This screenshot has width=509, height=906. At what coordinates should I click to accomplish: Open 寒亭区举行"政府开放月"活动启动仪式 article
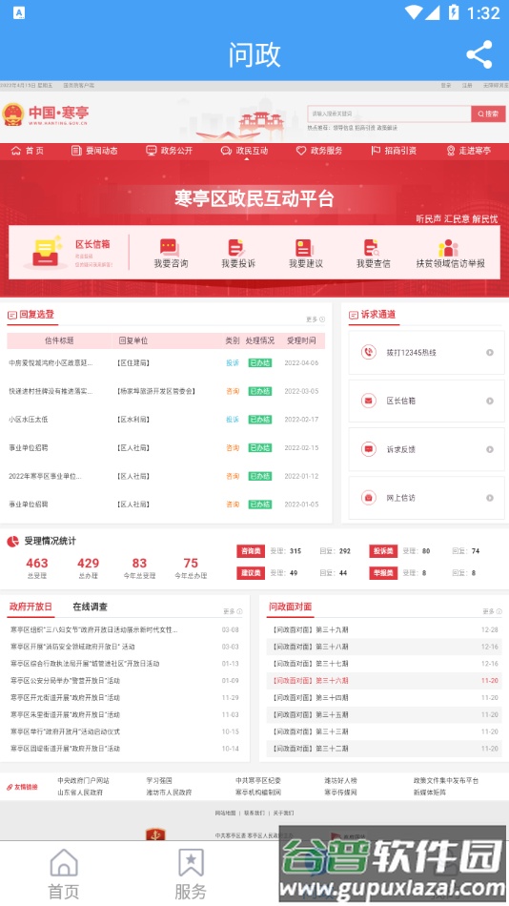(x=65, y=731)
